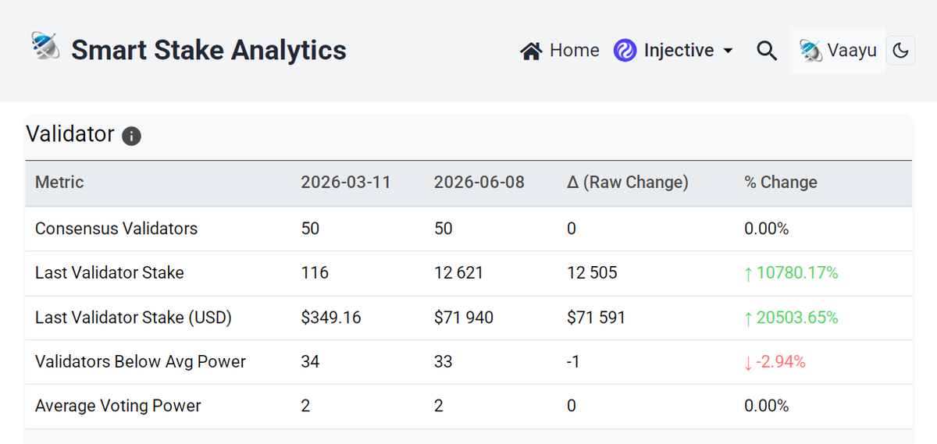
Task: Go to the Home menu item
Action: pos(560,51)
